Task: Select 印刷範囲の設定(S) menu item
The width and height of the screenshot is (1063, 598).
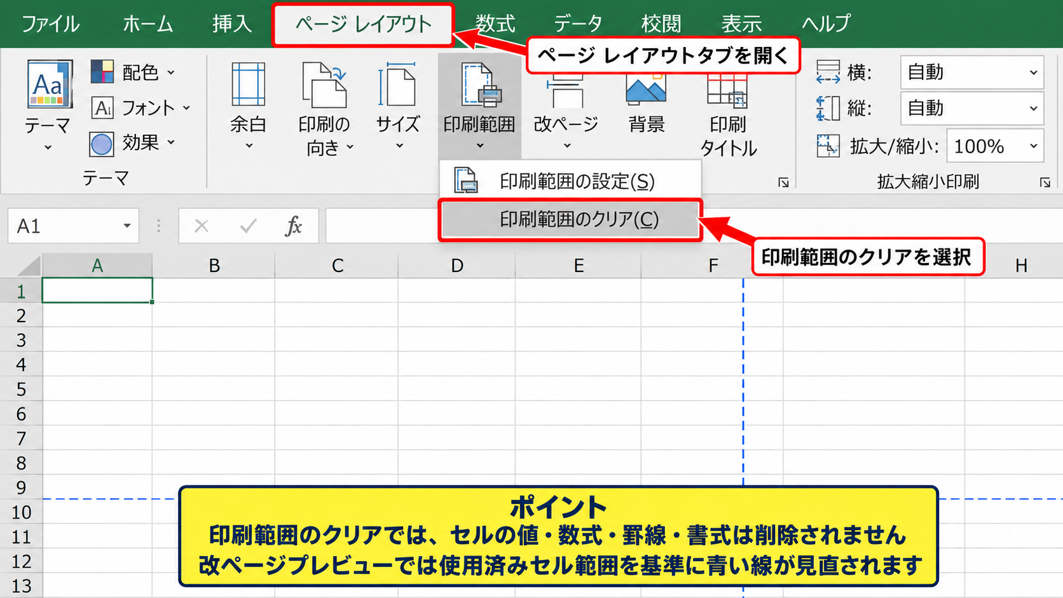Action: pyautogui.click(x=570, y=181)
